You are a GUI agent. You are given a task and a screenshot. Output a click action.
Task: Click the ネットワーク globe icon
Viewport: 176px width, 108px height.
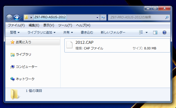tap(13, 79)
